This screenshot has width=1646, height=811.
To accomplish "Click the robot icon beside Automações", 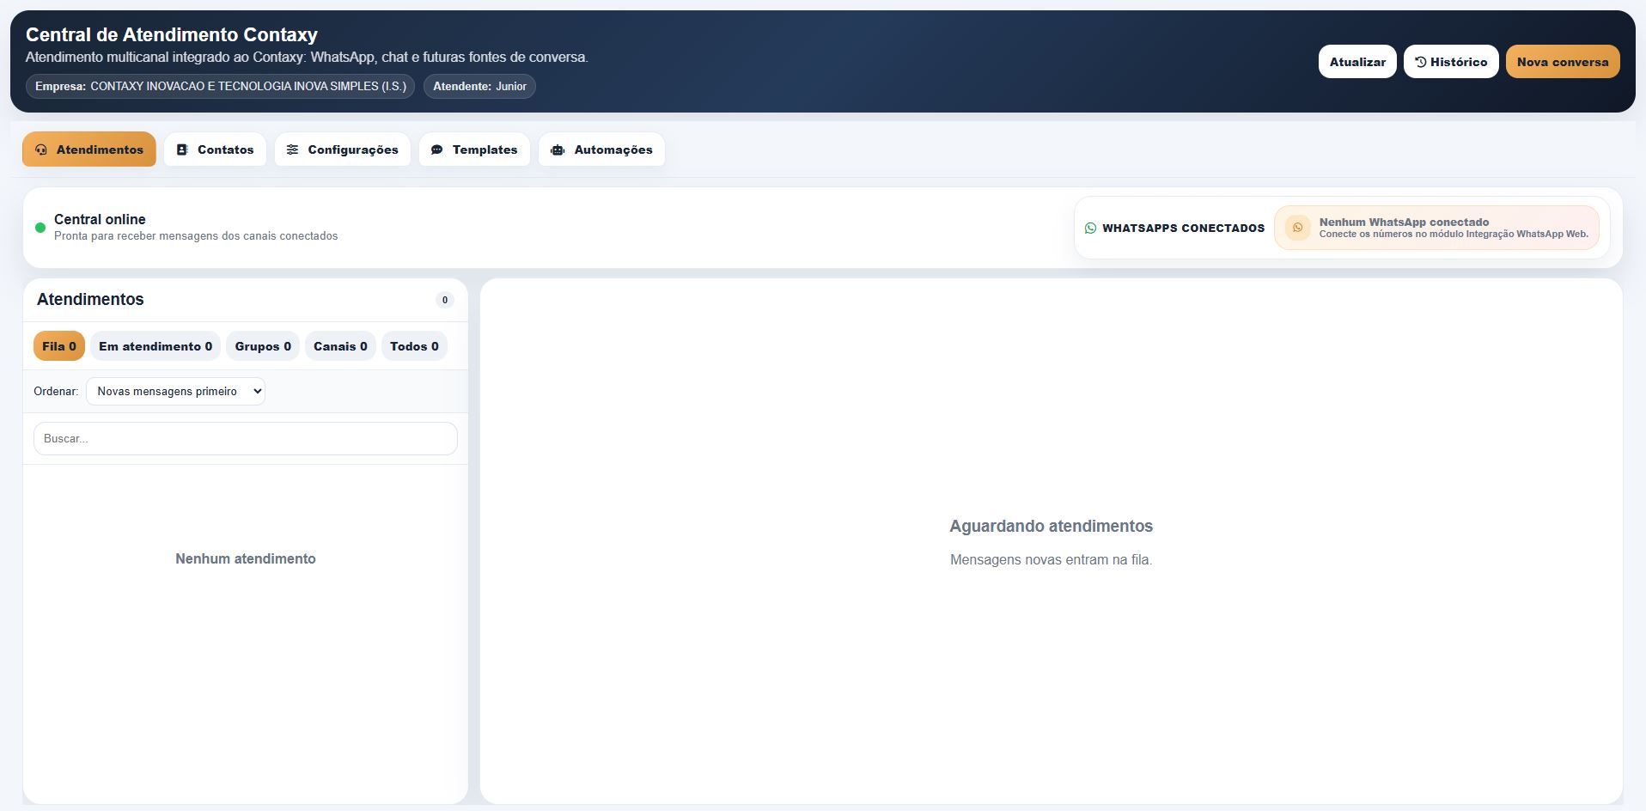I will pos(558,149).
